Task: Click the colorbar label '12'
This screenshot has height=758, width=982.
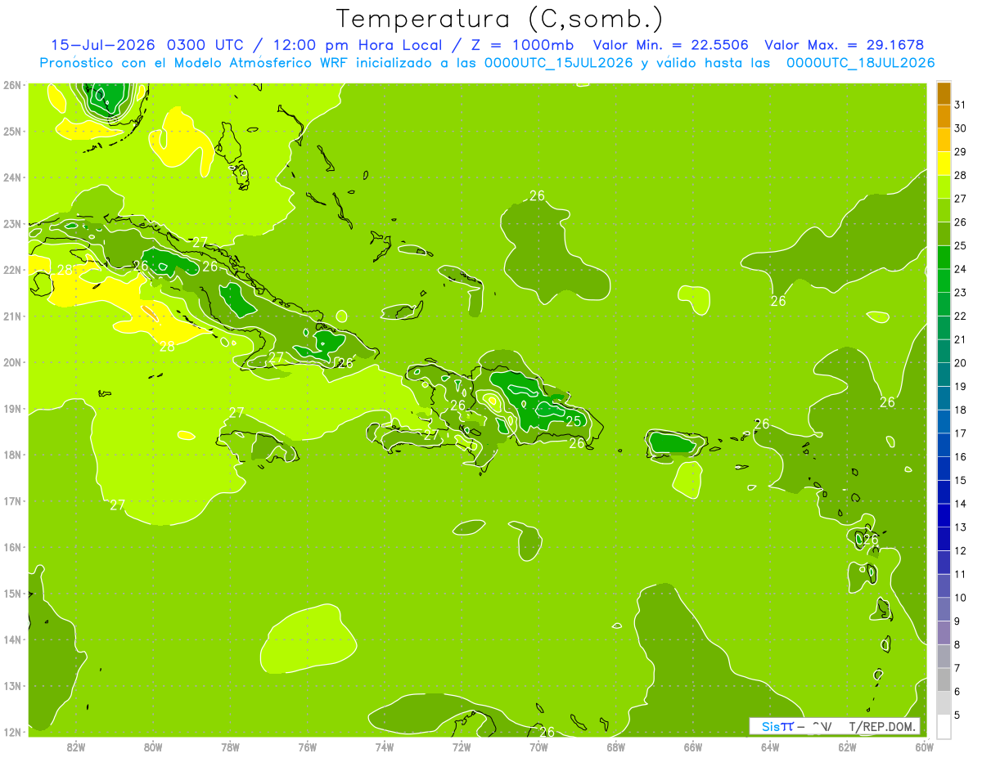Action: [x=960, y=550]
